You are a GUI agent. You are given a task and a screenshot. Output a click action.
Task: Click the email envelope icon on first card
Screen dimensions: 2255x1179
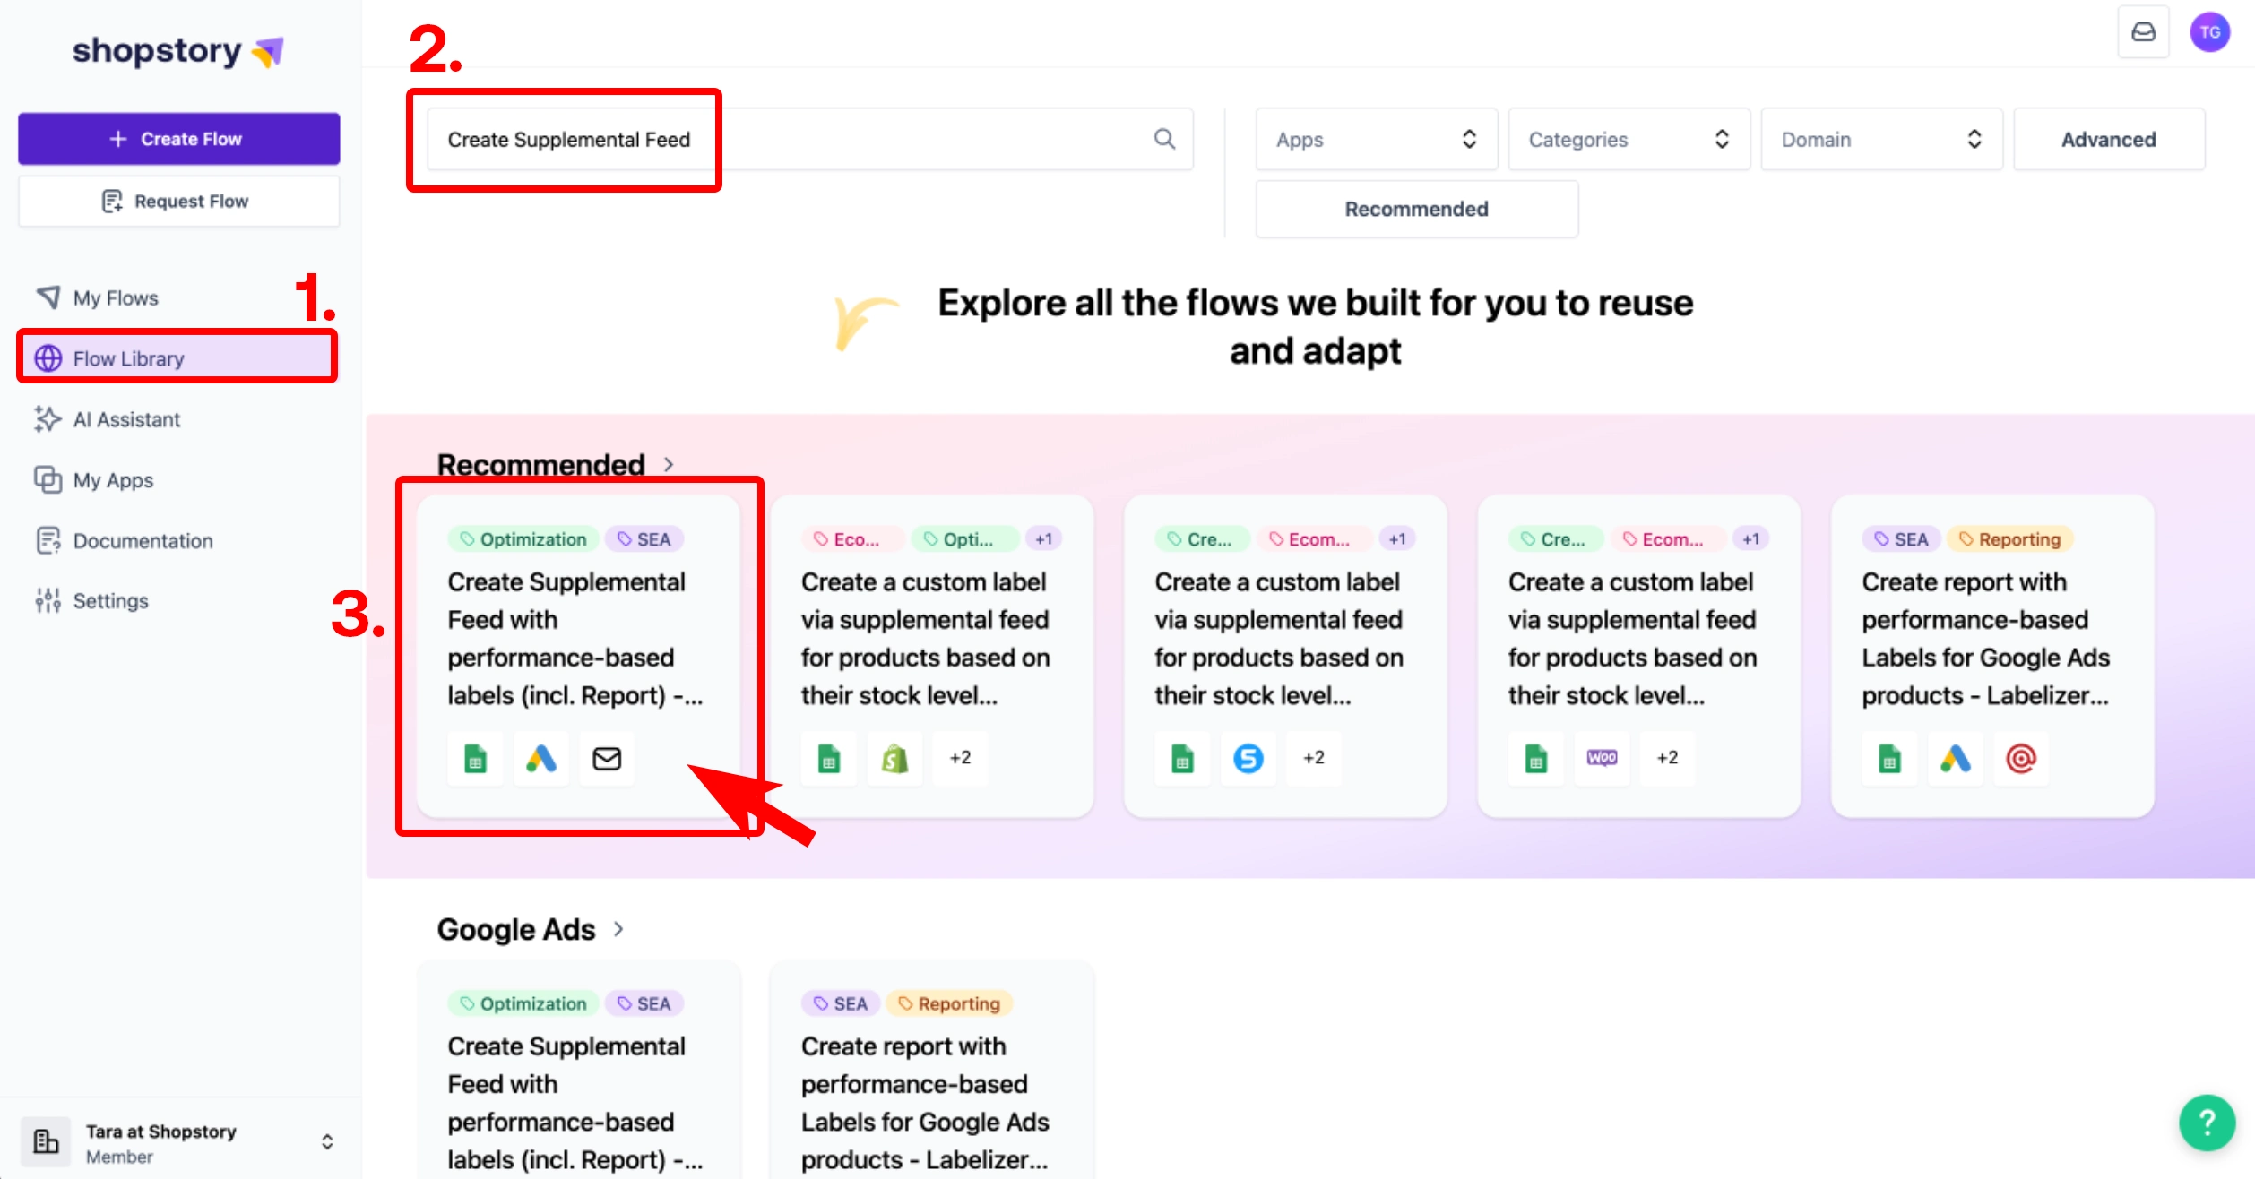[607, 759]
